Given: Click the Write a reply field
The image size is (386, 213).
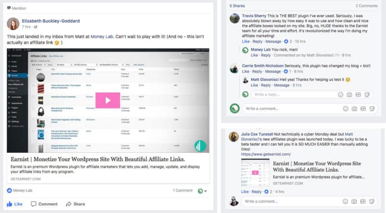Looking at the screenshot, I should tap(312, 94).
